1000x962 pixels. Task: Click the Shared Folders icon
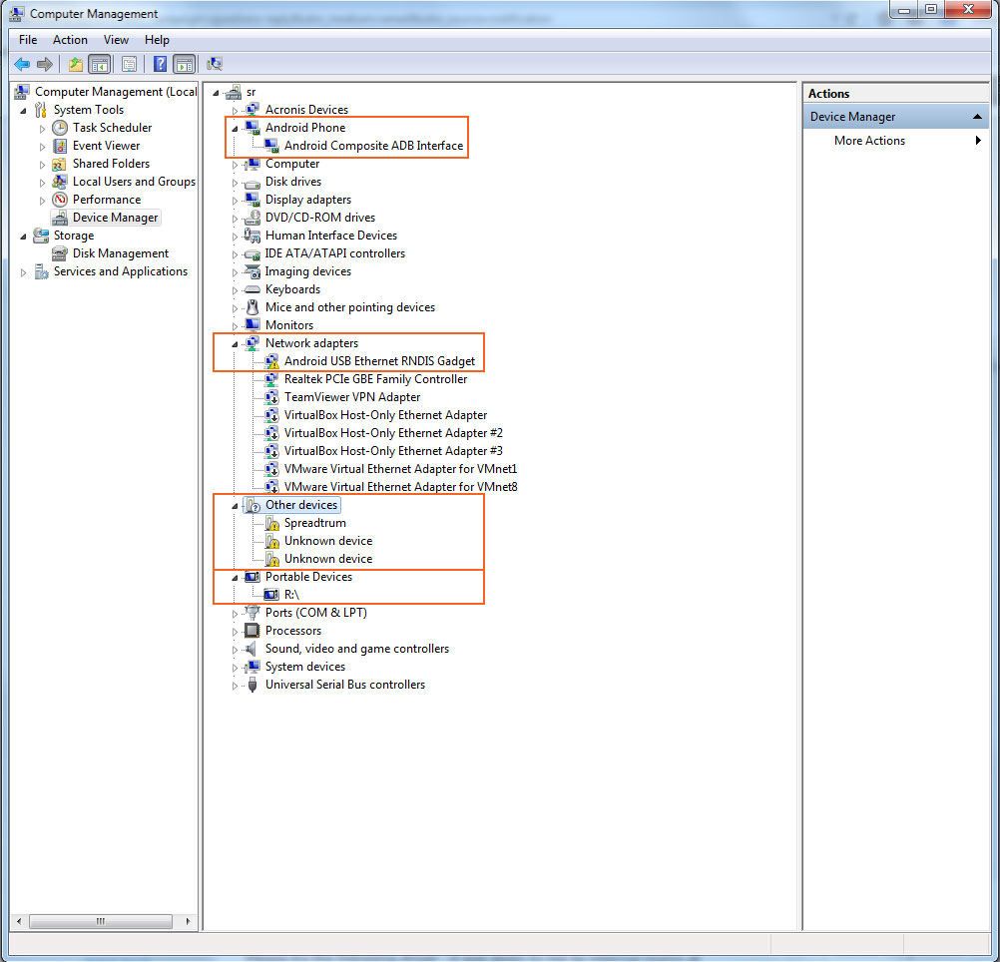60,164
